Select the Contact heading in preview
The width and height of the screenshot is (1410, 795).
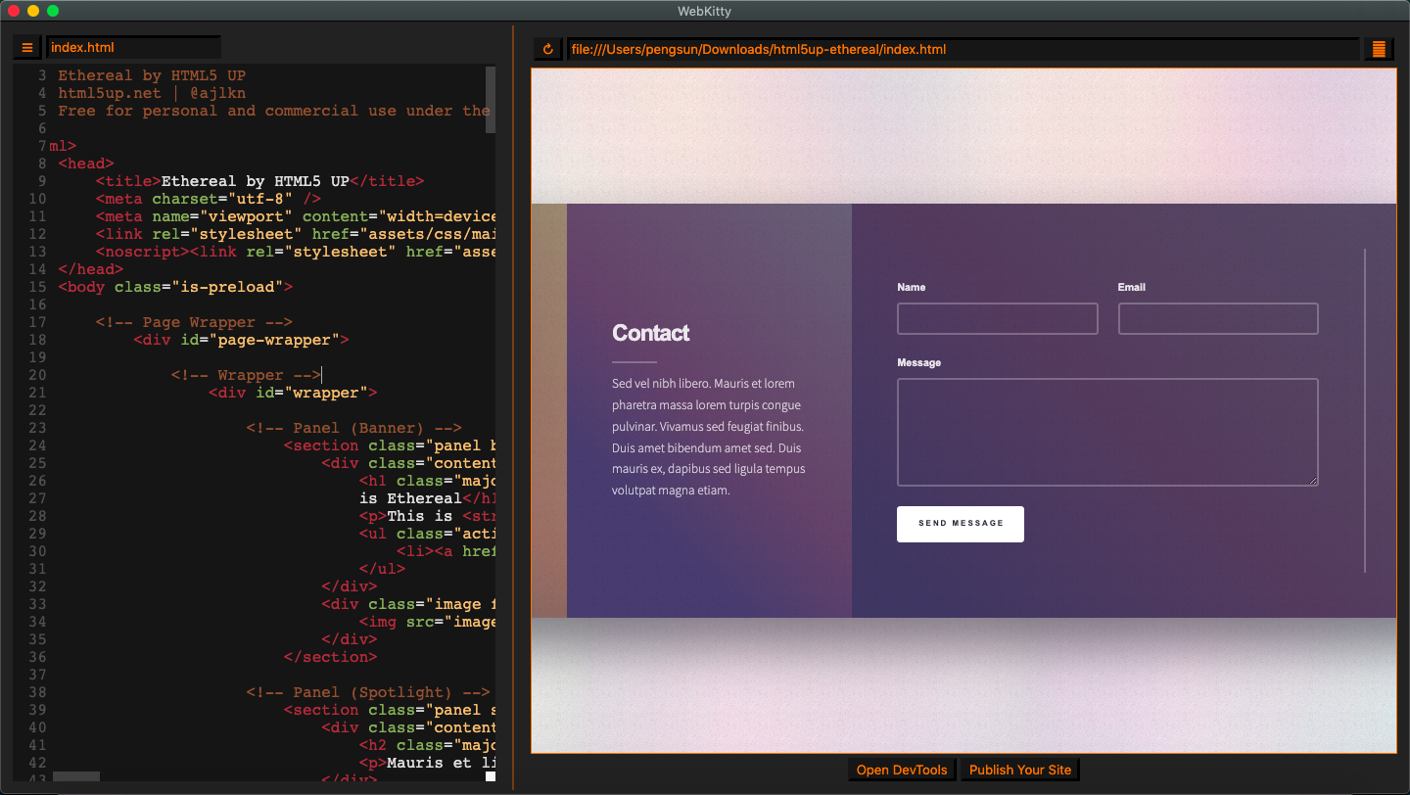pos(650,333)
